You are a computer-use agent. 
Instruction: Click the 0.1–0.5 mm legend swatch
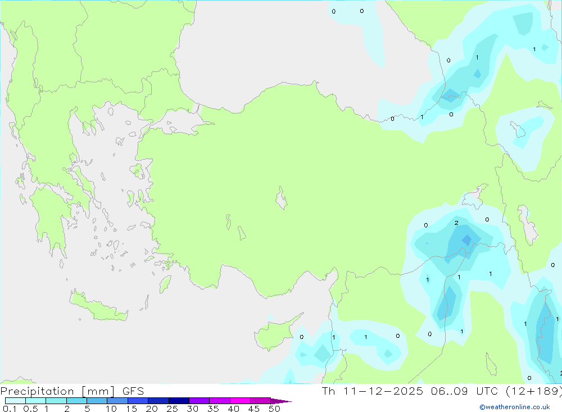pyautogui.click(x=15, y=401)
